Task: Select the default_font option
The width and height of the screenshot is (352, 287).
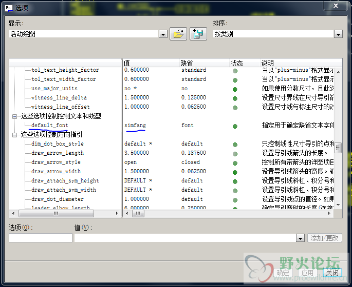Action: click(50, 126)
